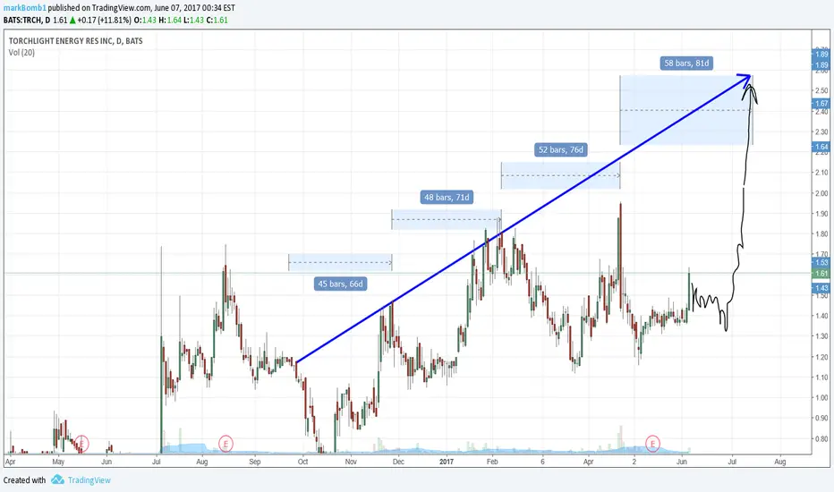Click the 'TORCHLIGHT ENERGY RES INC, D, BATS' chart title
Viewport: 834px width, 492px height.
(75, 41)
